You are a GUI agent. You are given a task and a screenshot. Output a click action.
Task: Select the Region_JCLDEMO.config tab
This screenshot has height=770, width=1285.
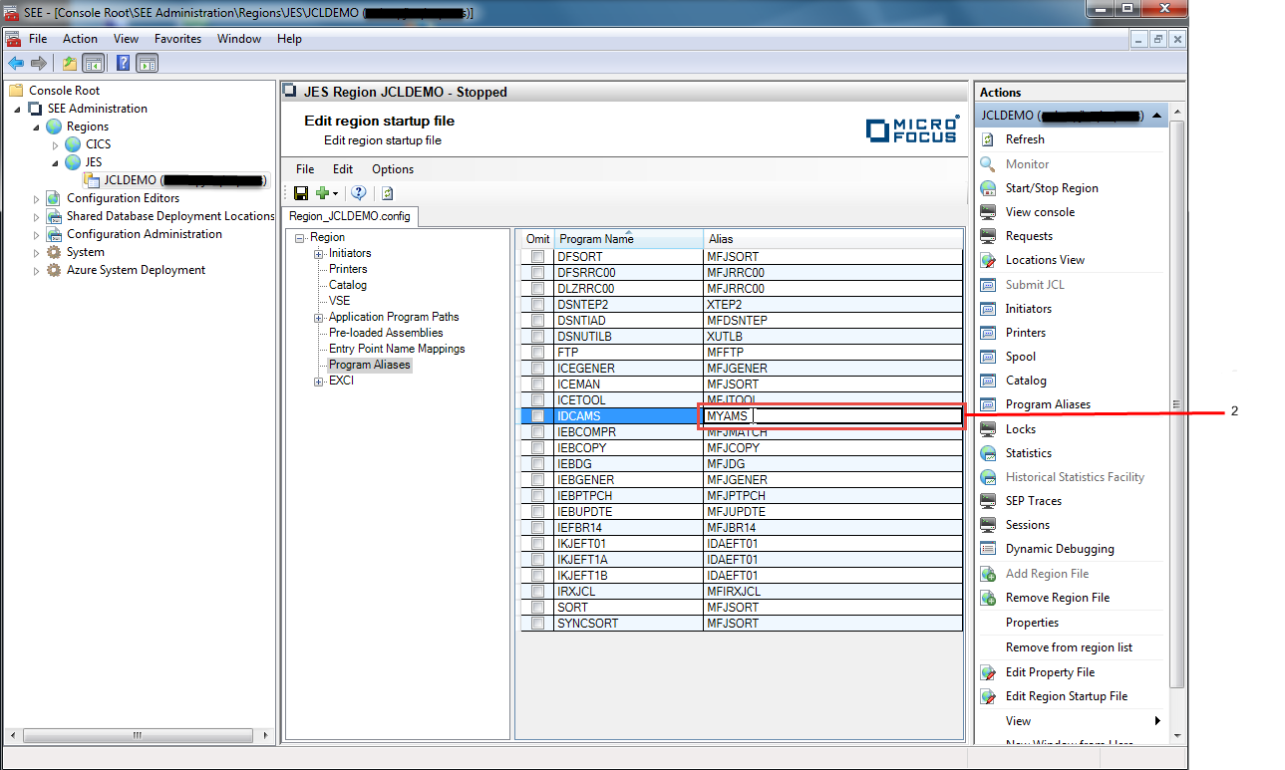click(349, 216)
